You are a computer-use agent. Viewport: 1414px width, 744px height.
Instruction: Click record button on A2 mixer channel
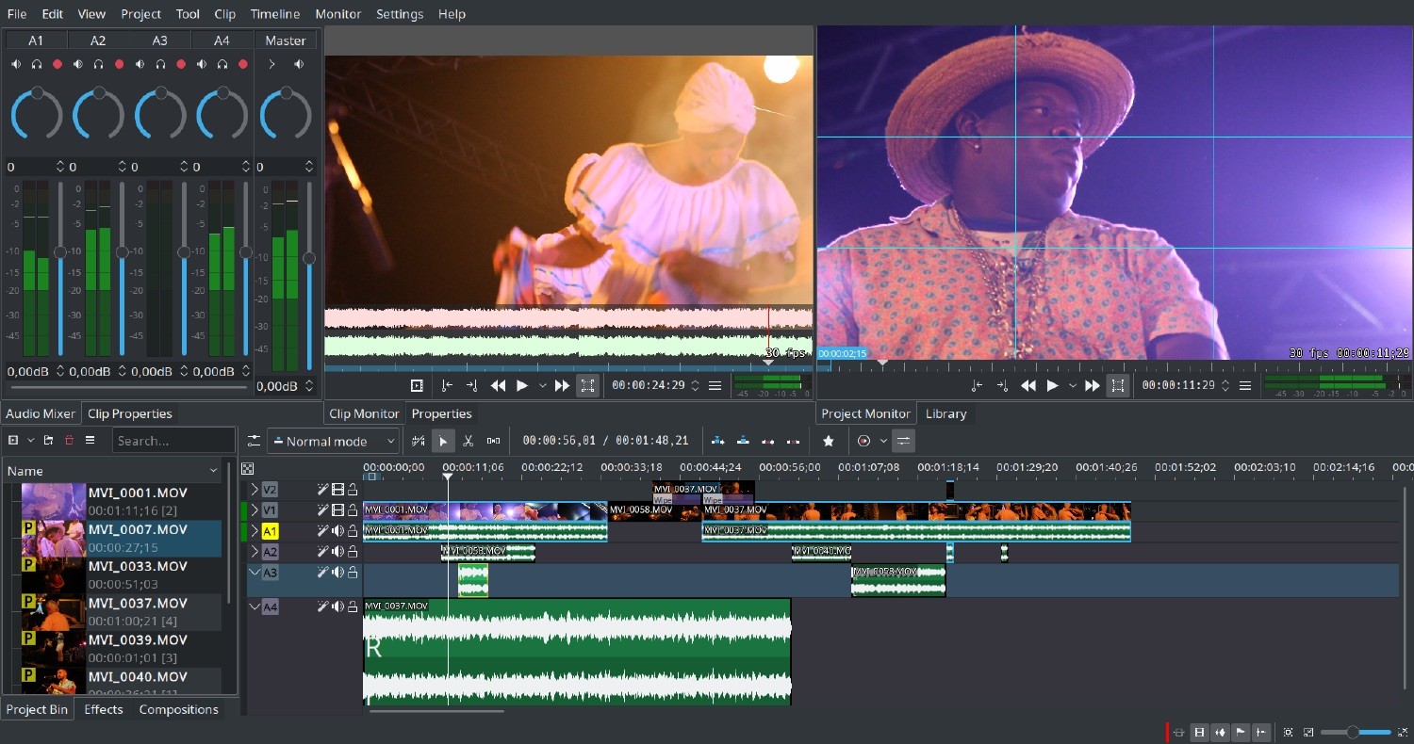click(x=119, y=64)
